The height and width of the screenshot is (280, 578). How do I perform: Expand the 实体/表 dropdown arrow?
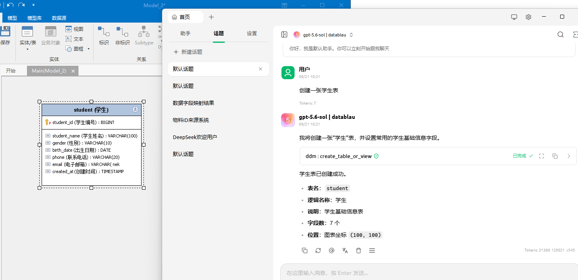pos(27,49)
